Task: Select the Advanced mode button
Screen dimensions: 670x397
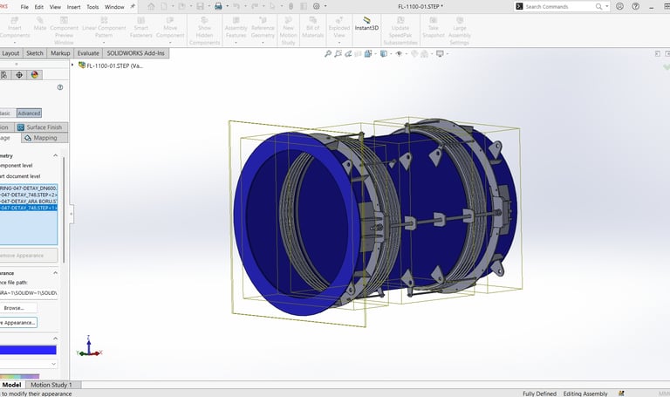Action: 29,113
